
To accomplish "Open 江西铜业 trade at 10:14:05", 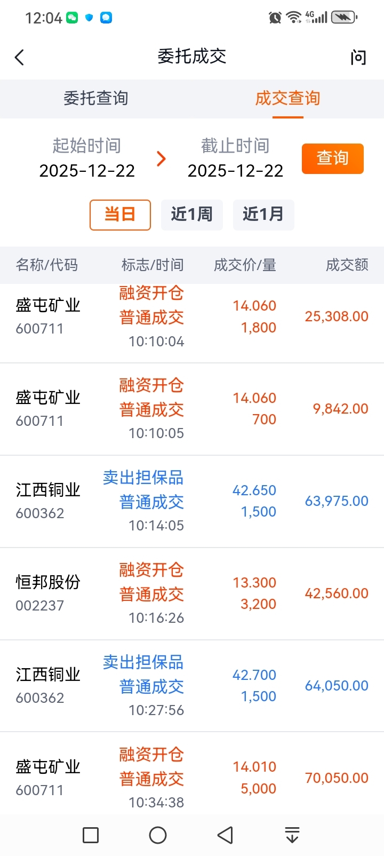I will point(192,501).
